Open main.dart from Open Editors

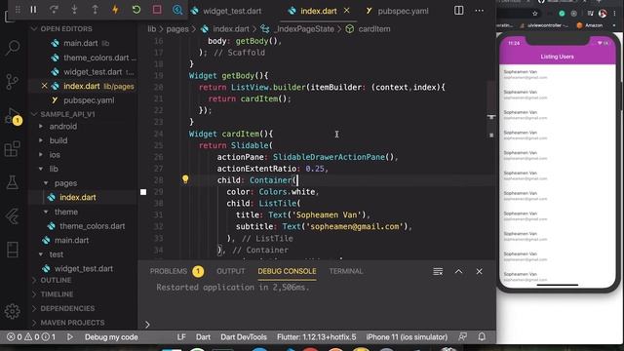click(80, 43)
